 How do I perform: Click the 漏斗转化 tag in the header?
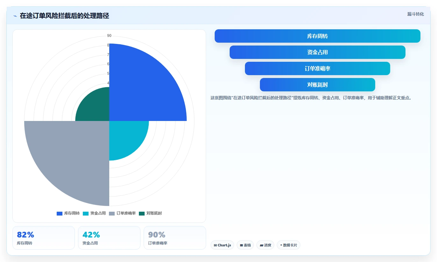[415, 14]
